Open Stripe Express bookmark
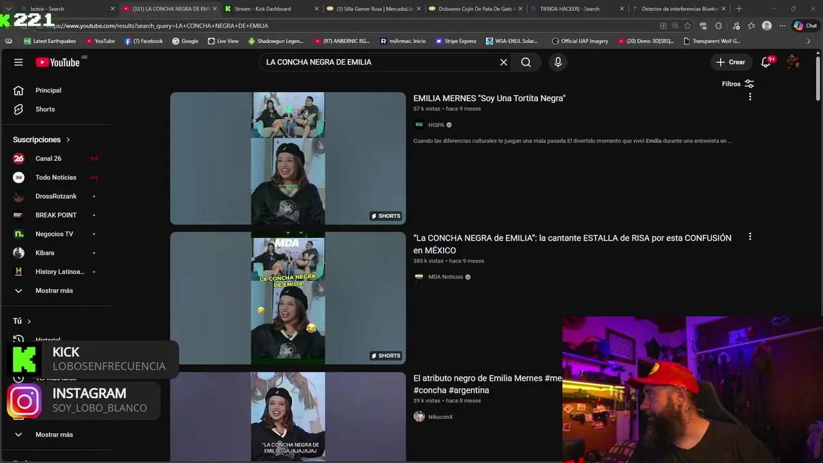 (456, 41)
